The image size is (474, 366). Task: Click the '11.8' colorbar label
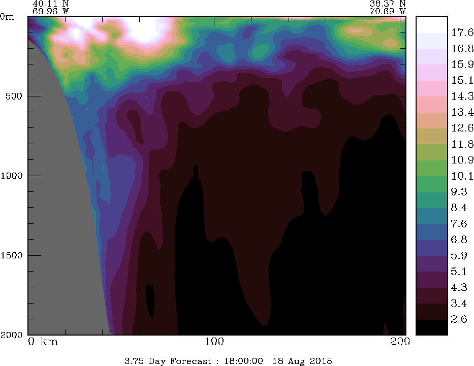462,144
